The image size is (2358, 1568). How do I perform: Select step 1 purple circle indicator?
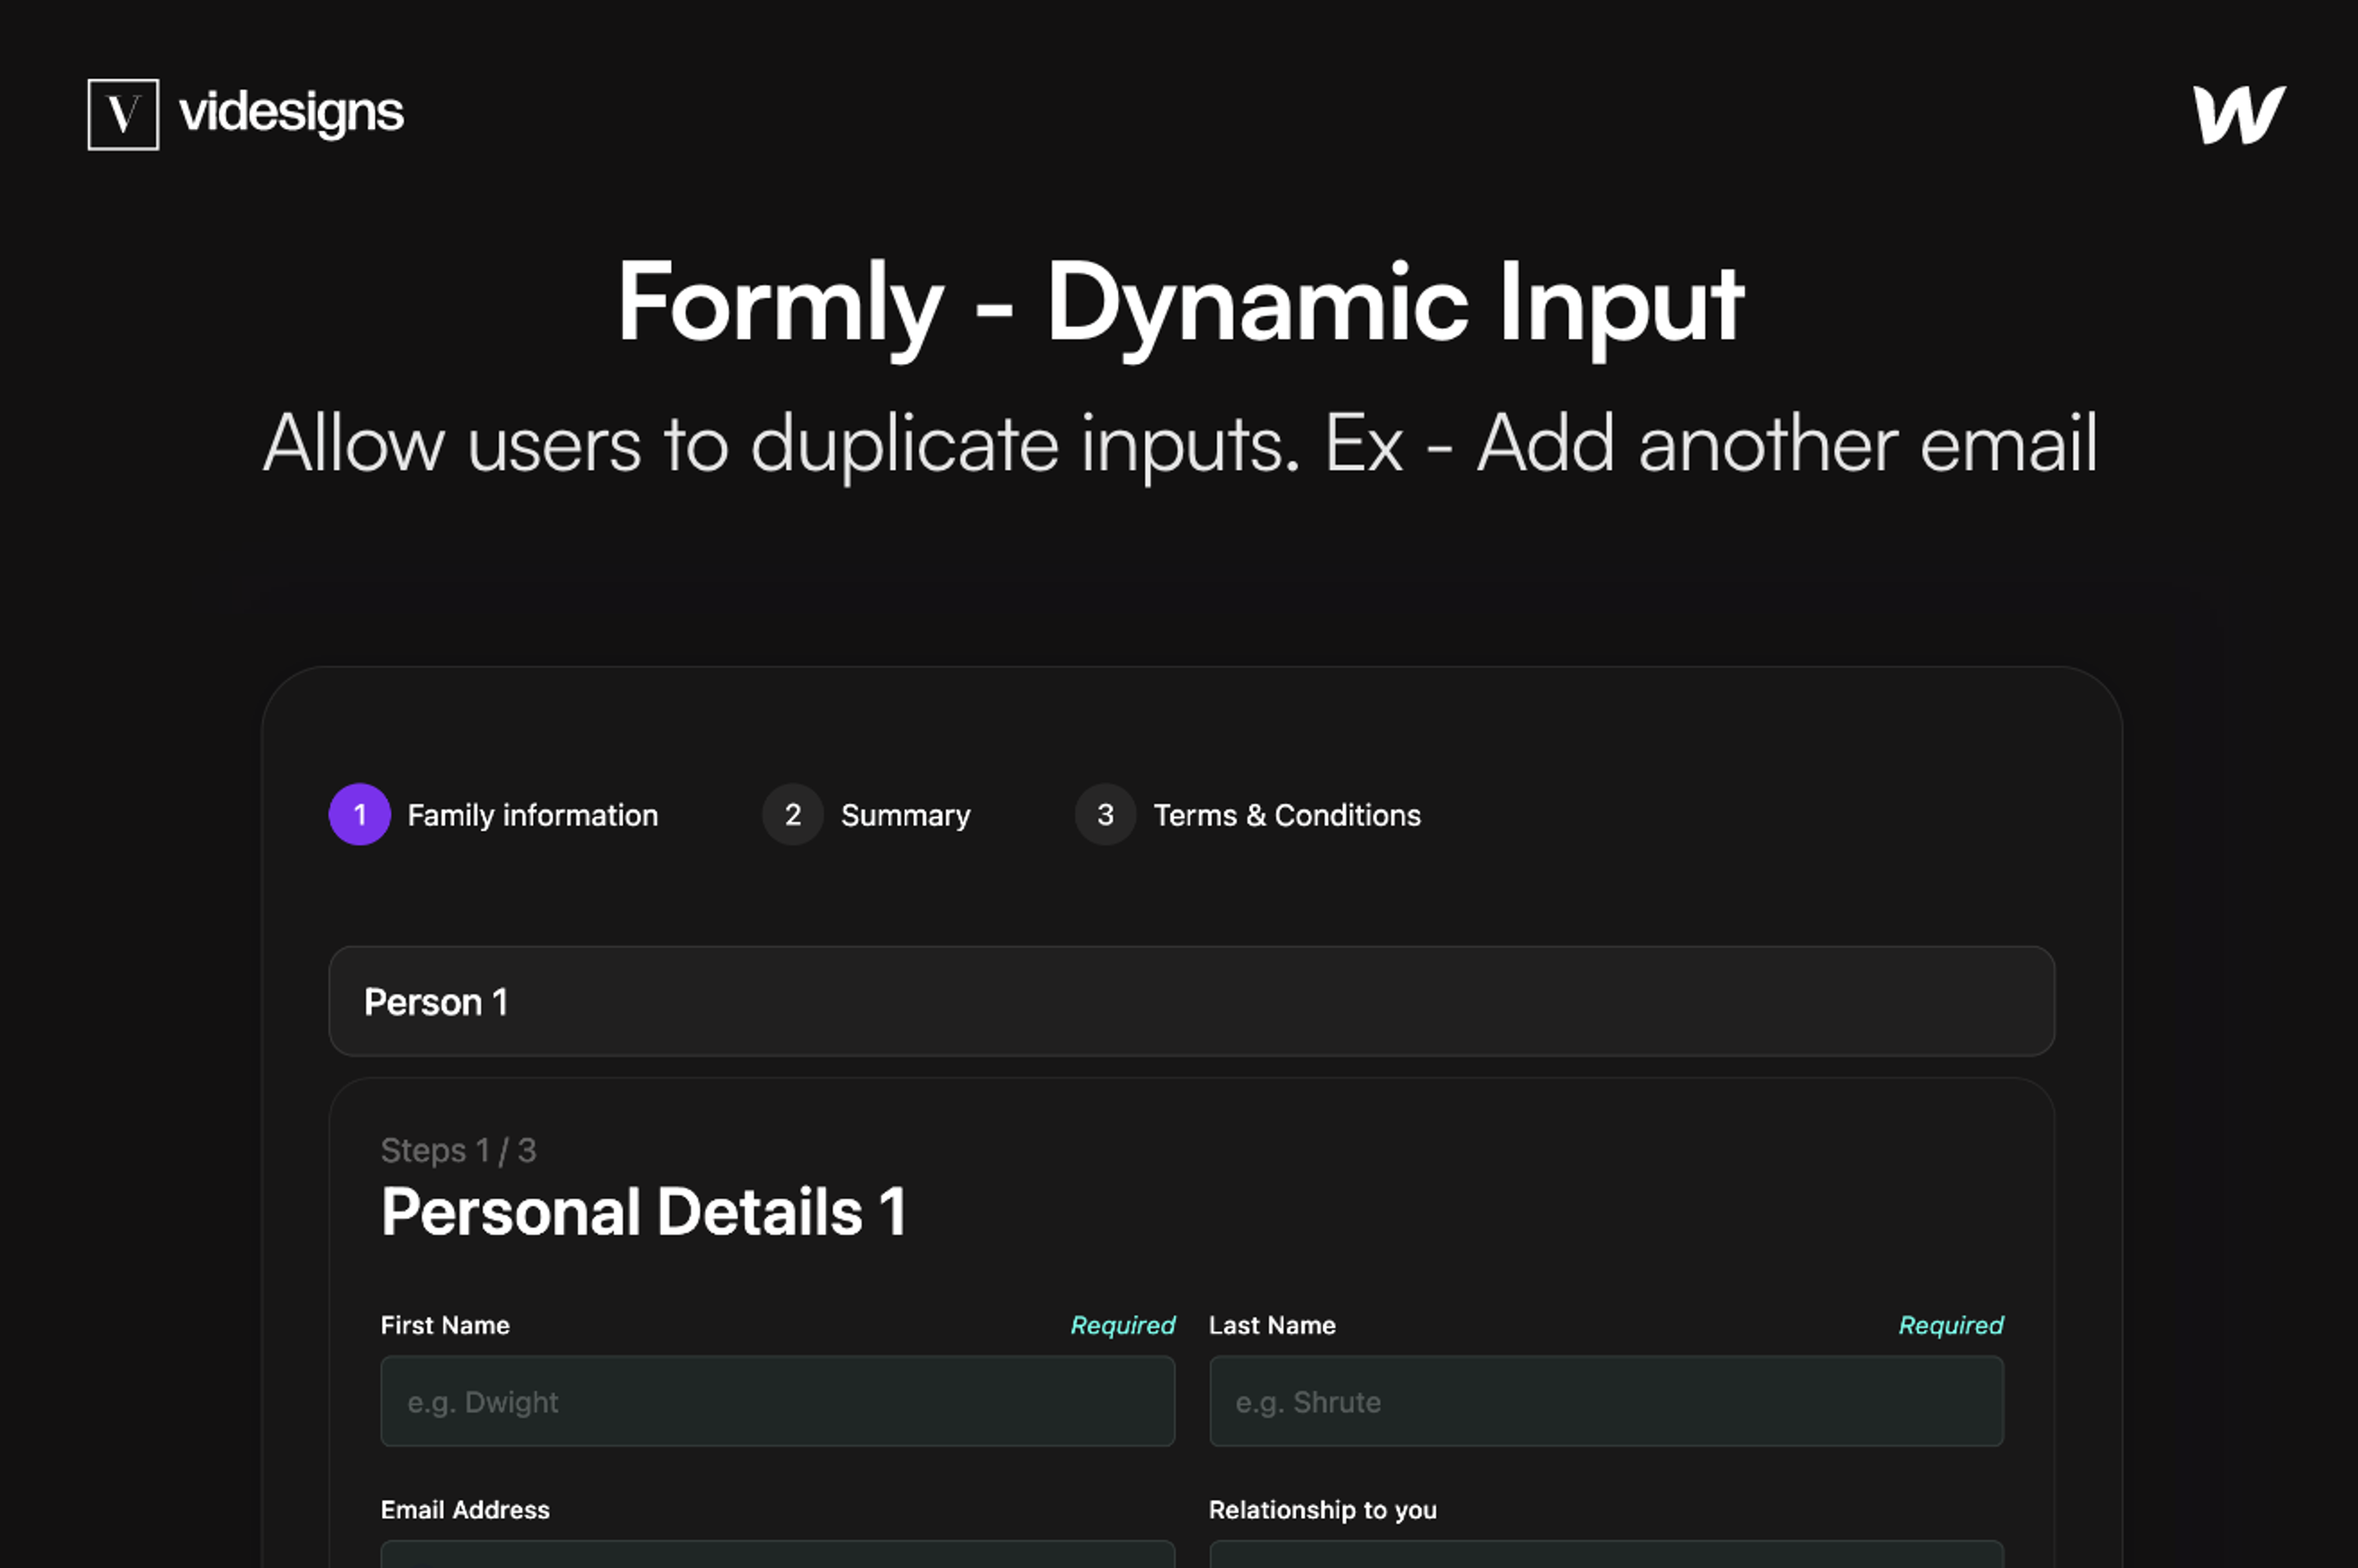[360, 814]
